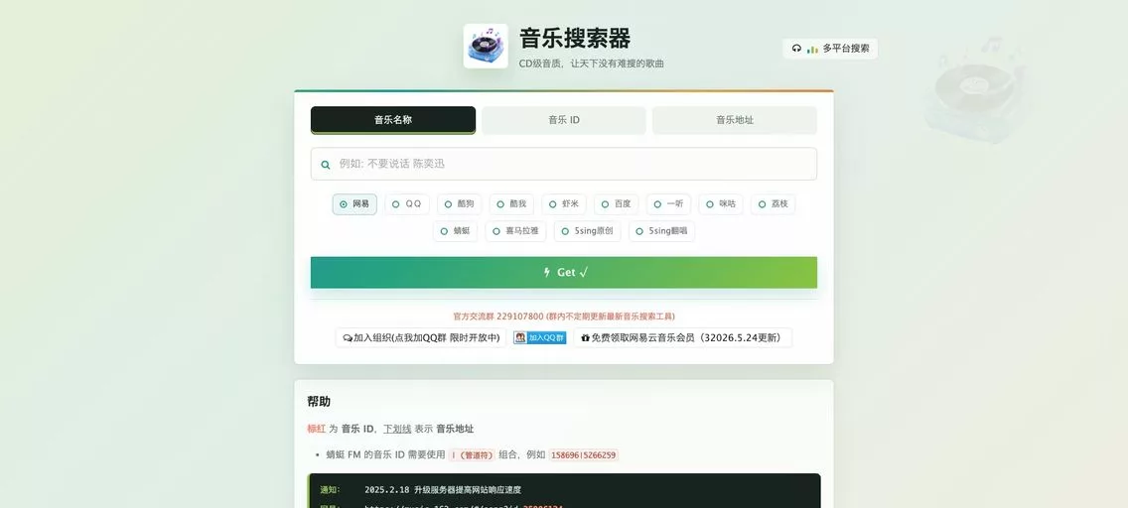Click the chat bubble icon in 加入组织 button
Viewport: 1128px width, 508px height.
[x=348, y=337]
